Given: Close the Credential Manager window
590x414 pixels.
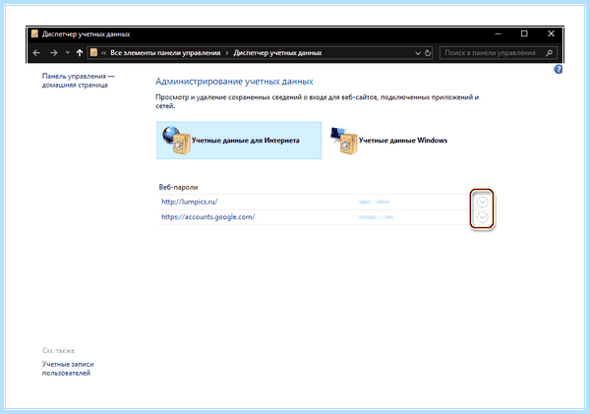Looking at the screenshot, I should (551, 33).
